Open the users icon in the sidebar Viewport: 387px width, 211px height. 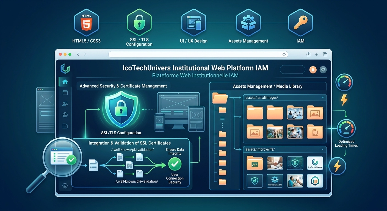click(65, 104)
